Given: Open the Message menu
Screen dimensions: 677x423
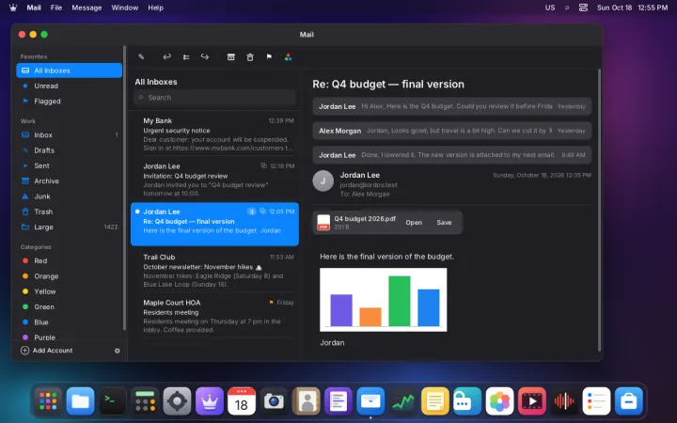Looking at the screenshot, I should coord(87,8).
